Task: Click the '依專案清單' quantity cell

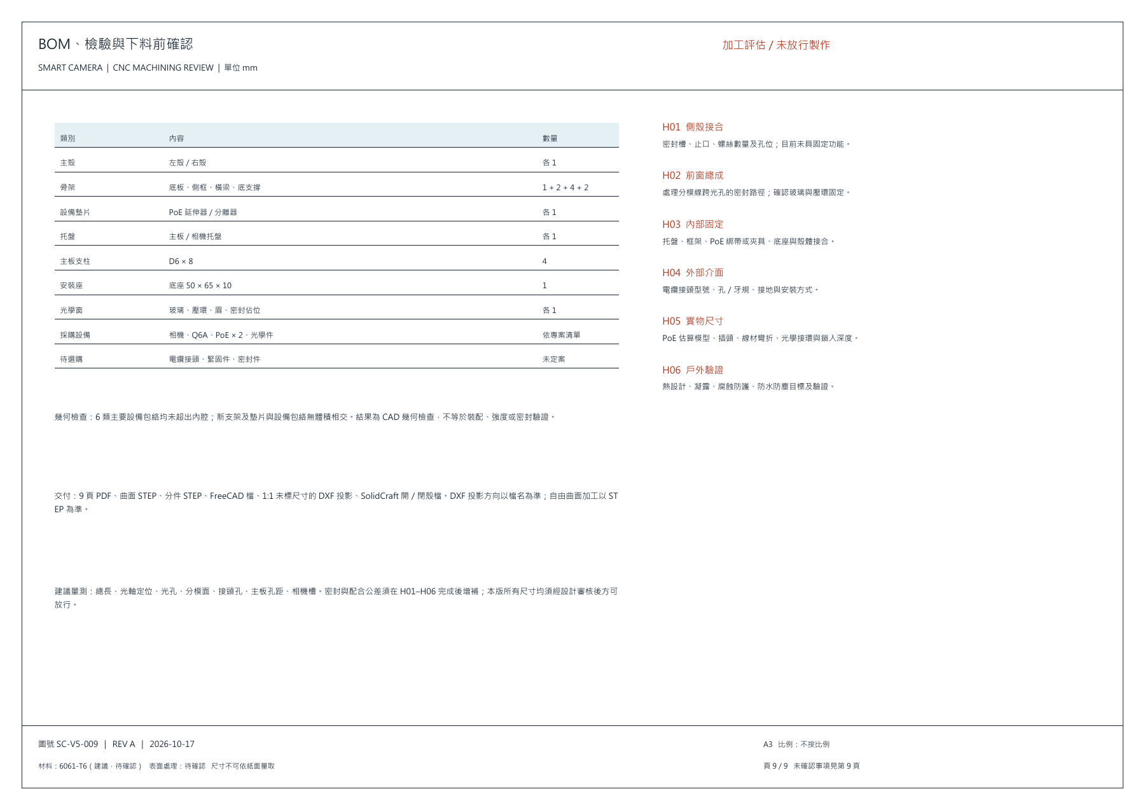Action: (x=561, y=335)
